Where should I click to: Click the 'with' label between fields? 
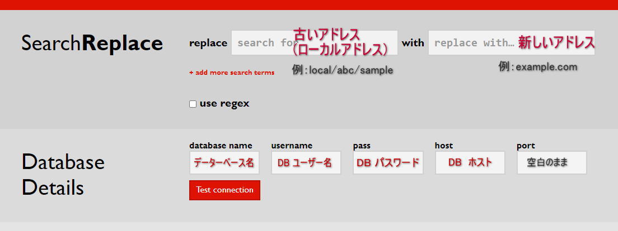413,43
